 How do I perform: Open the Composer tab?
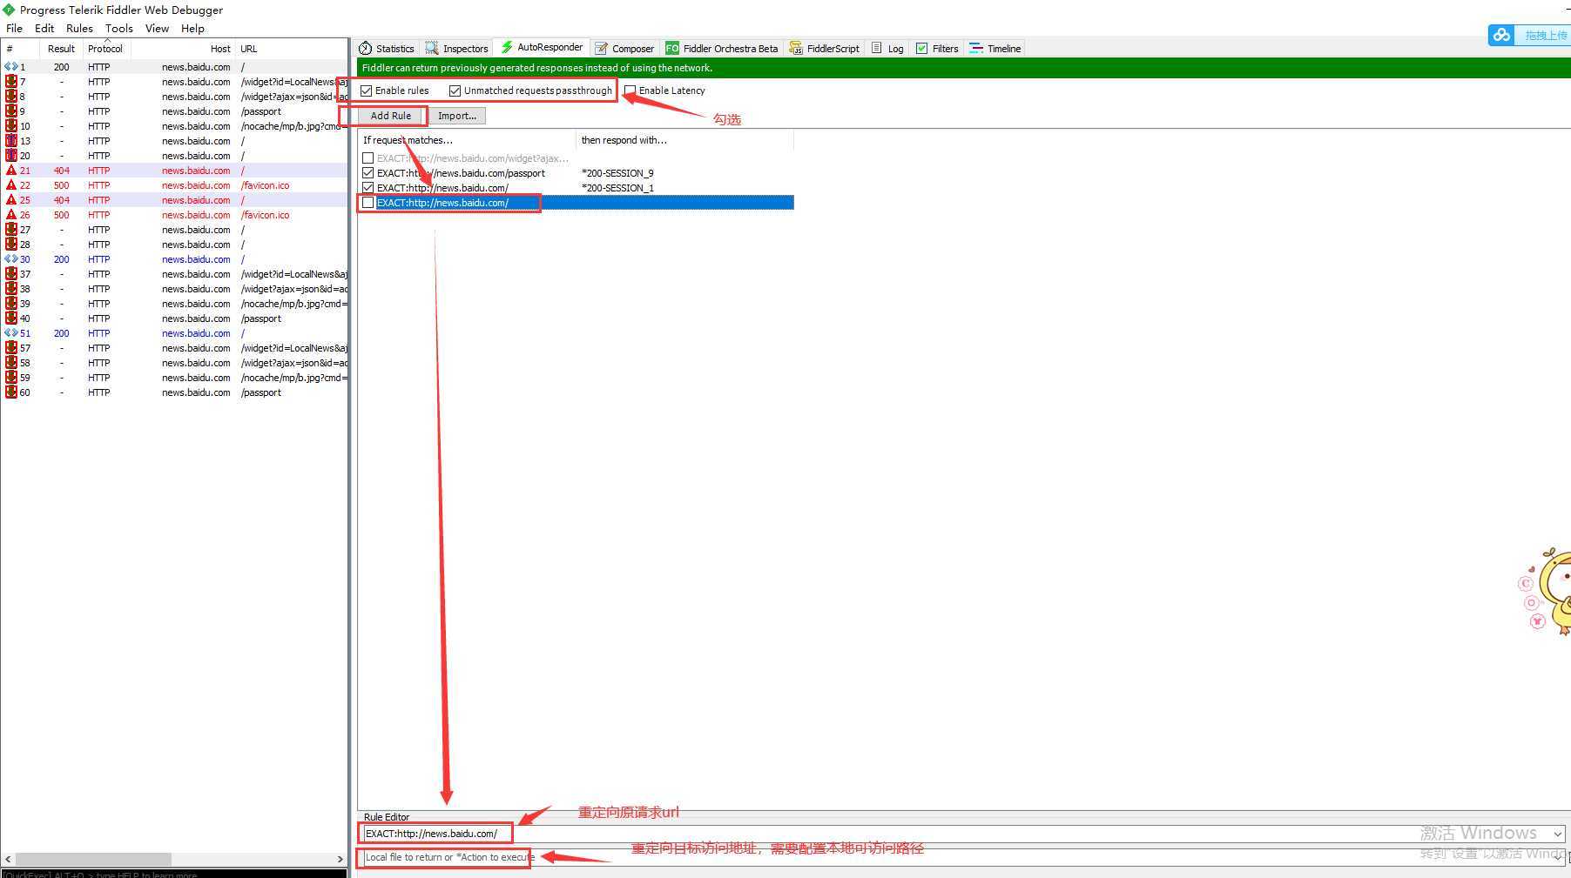(x=624, y=49)
